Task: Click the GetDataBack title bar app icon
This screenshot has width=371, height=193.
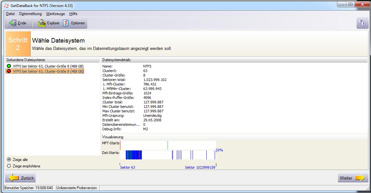Action: pos(6,5)
